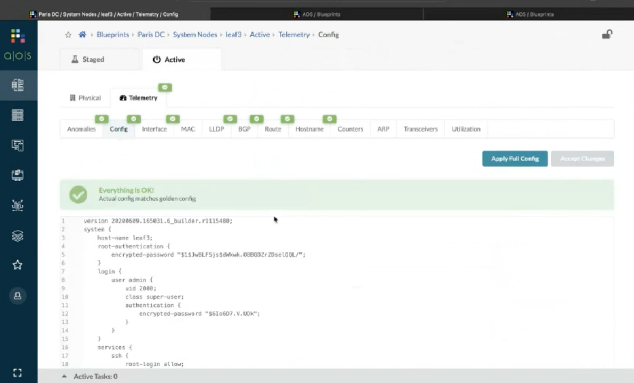Open the Resources monitor sidebar icon

pos(18,175)
